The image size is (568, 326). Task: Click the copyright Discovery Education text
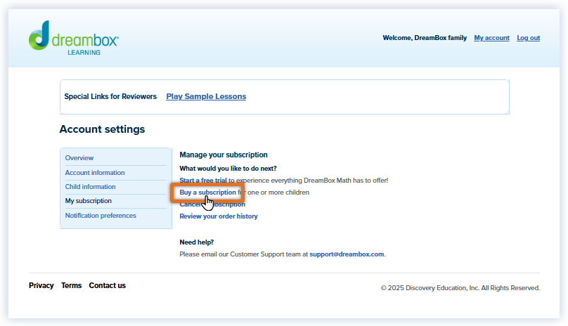(x=460, y=288)
